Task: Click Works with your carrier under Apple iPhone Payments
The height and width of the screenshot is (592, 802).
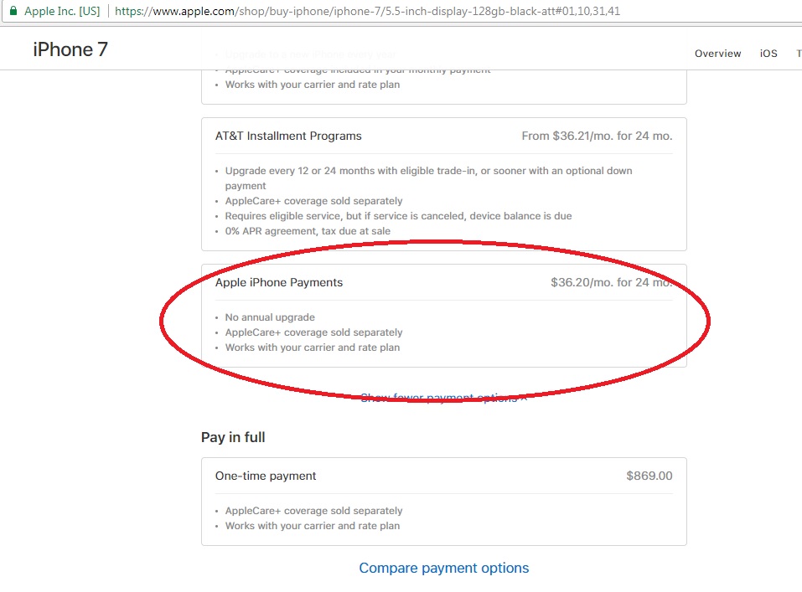Action: [x=312, y=347]
